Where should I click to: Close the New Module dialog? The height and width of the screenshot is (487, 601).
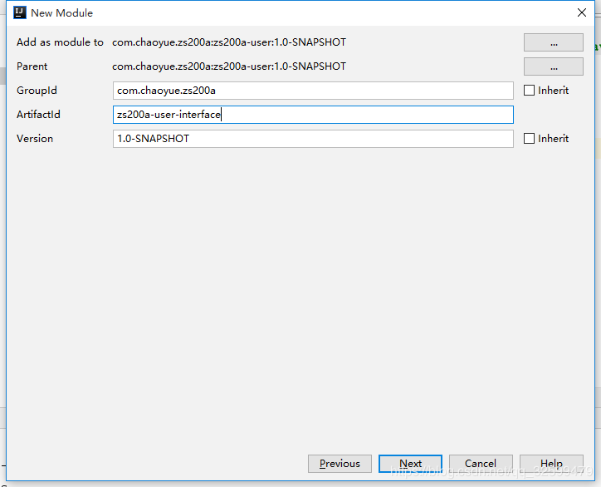click(582, 12)
